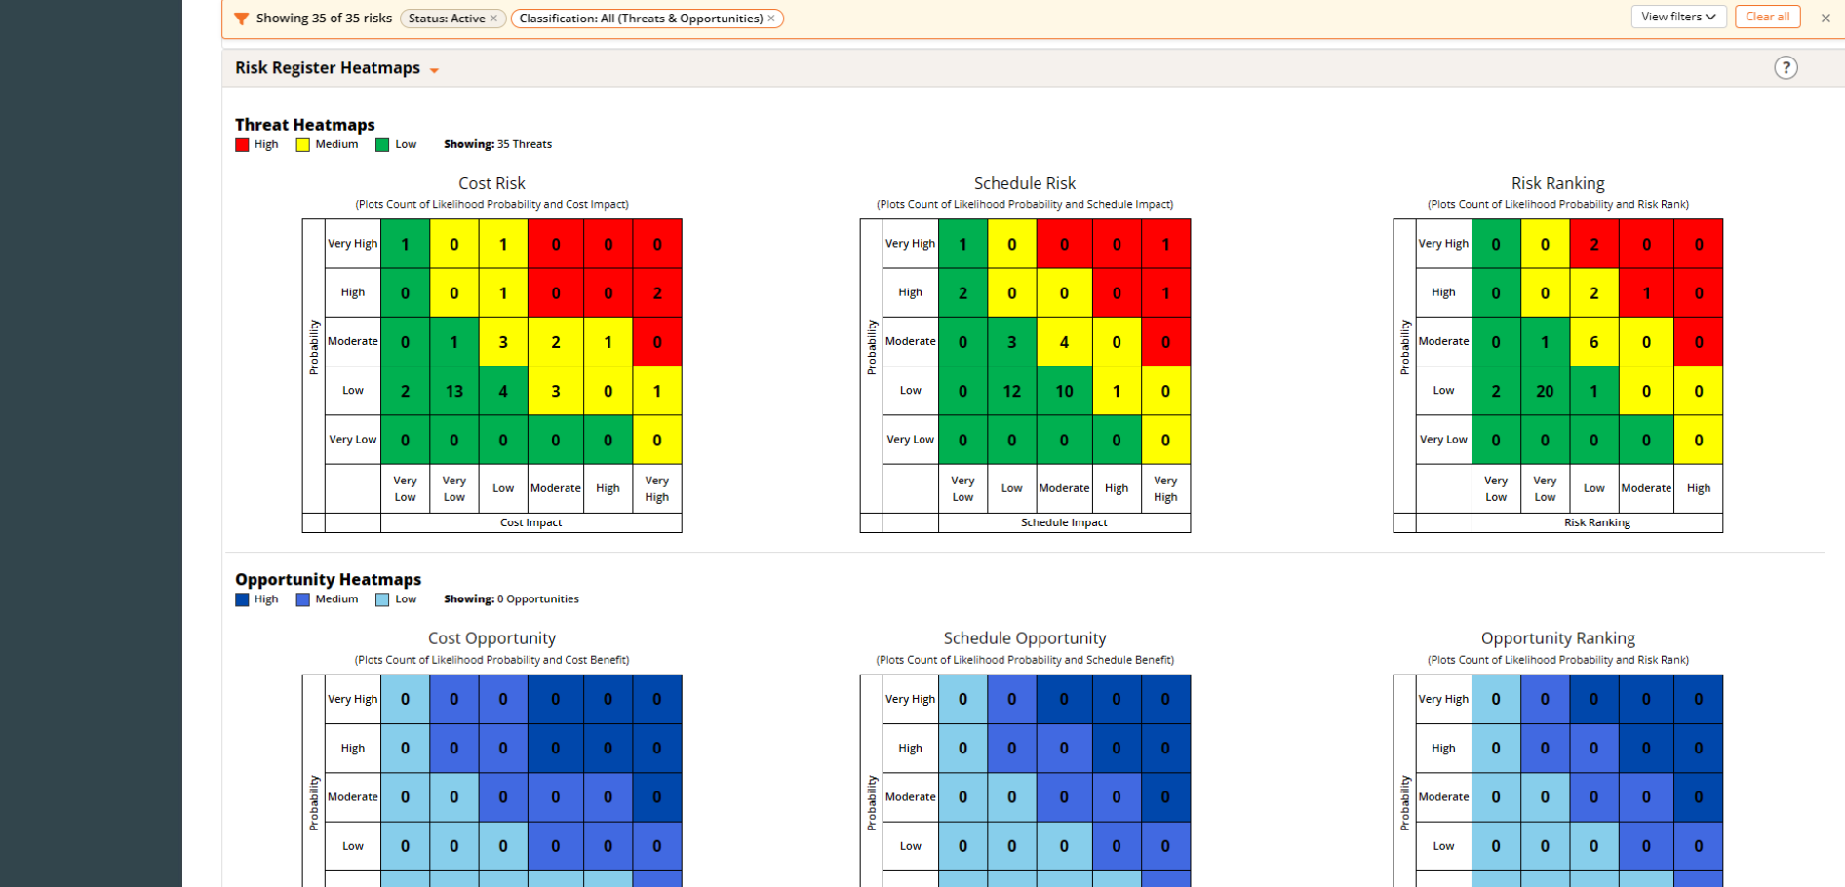Select Risk Ranking Very High probability, Low rank cell
This screenshot has height=887, width=1845.
pyautogui.click(x=1594, y=244)
